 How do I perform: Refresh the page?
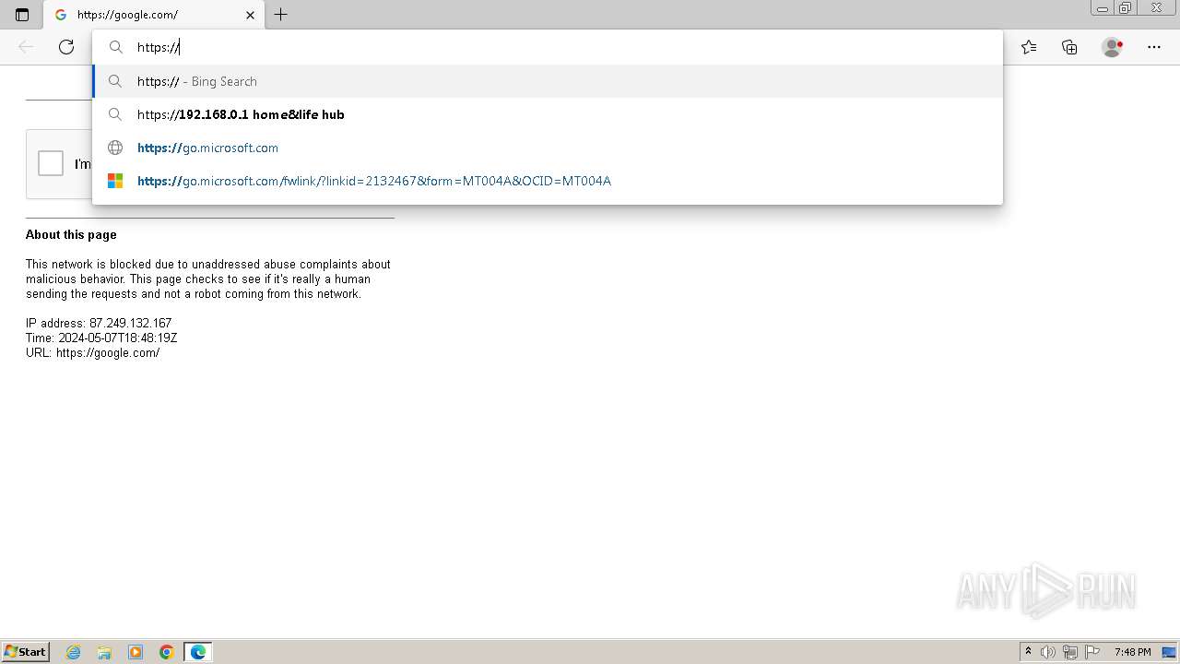66,47
